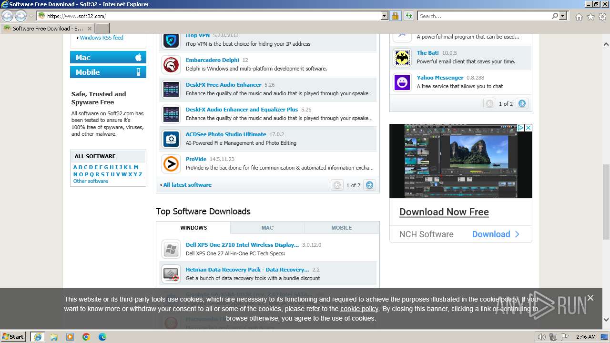Open the ProVide title link
Screen dimensions: 610x343
pos(196,159)
